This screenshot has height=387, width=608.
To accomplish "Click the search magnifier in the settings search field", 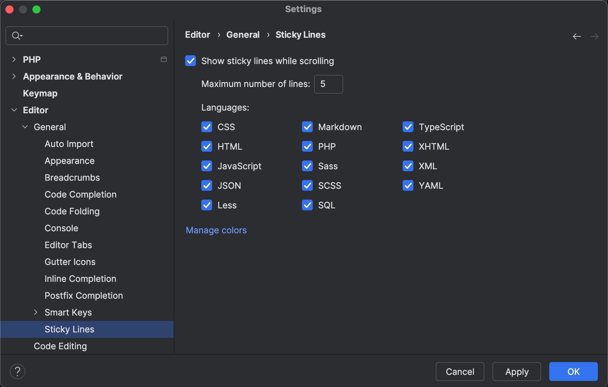I will click(16, 35).
